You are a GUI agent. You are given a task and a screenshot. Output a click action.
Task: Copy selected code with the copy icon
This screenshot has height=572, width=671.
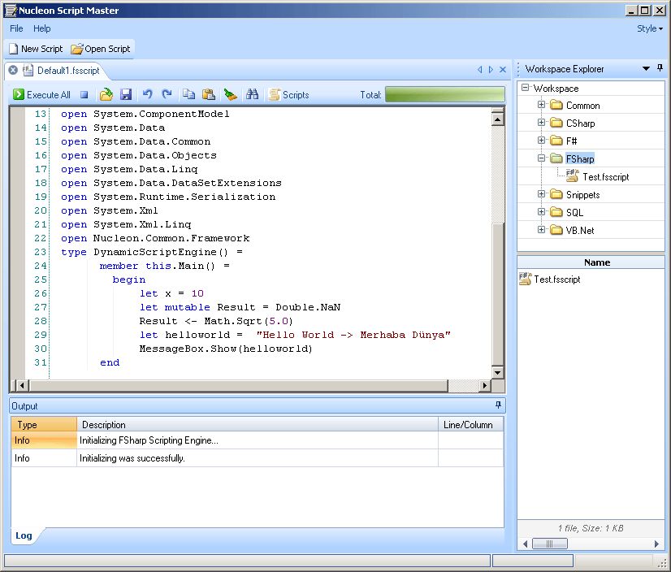pyautogui.click(x=188, y=94)
